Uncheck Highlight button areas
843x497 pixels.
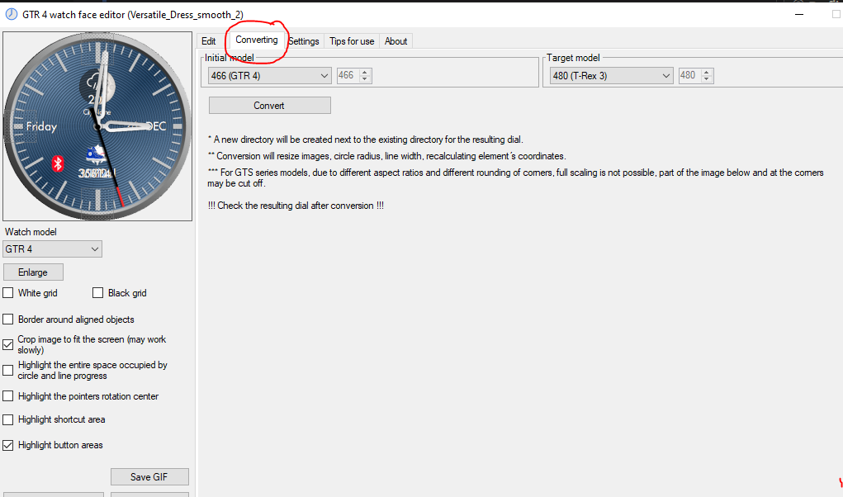coord(8,445)
